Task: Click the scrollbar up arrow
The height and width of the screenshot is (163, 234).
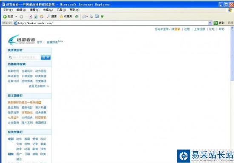Action: click(x=232, y=28)
